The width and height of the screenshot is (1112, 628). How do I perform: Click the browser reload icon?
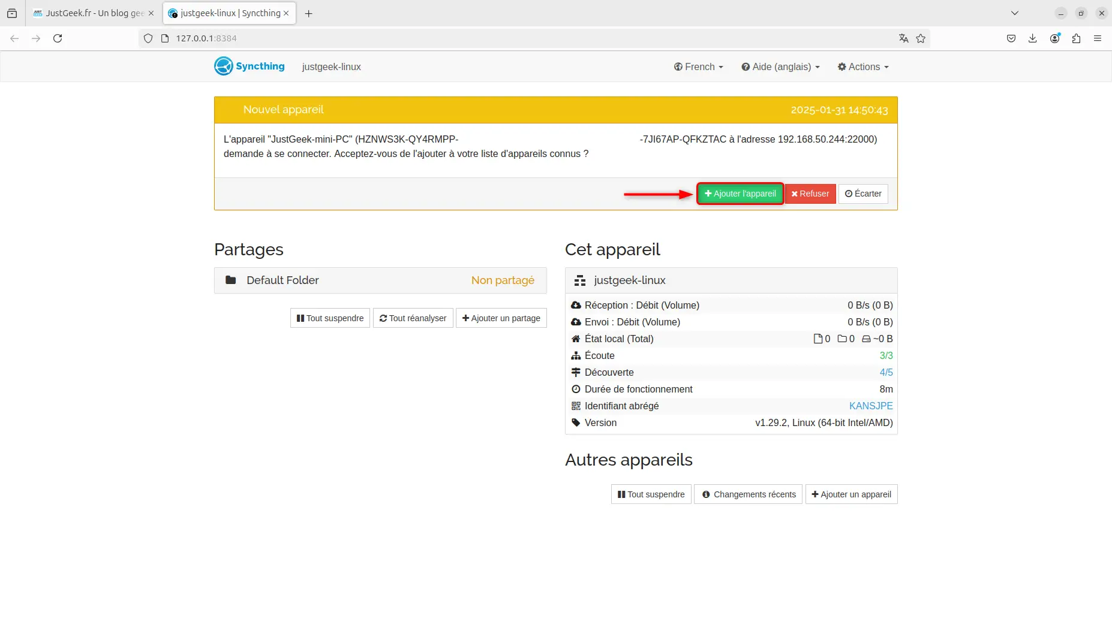(58, 38)
